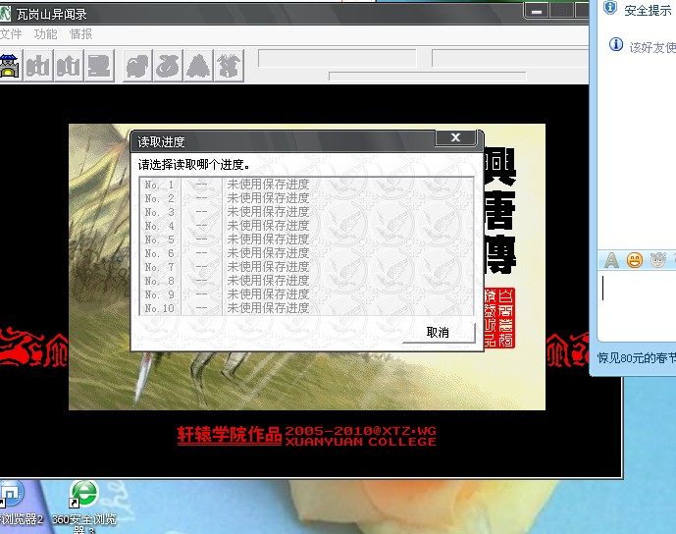Select the No. 6 save slot row

pyautogui.click(x=306, y=253)
